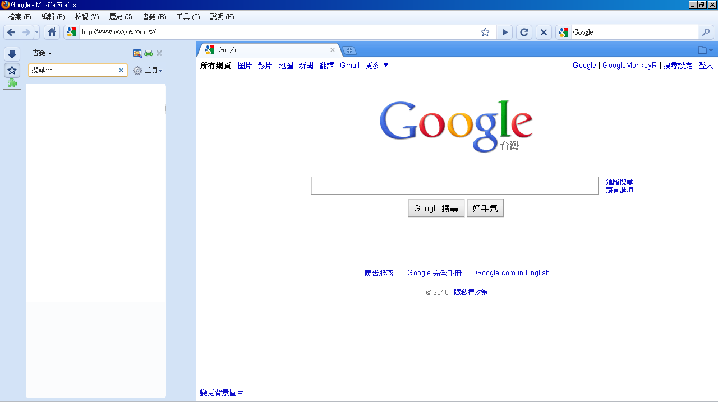Viewport: 718px width, 402px height.
Task: Click the Google site favicon in address bar
Action: (x=71, y=32)
